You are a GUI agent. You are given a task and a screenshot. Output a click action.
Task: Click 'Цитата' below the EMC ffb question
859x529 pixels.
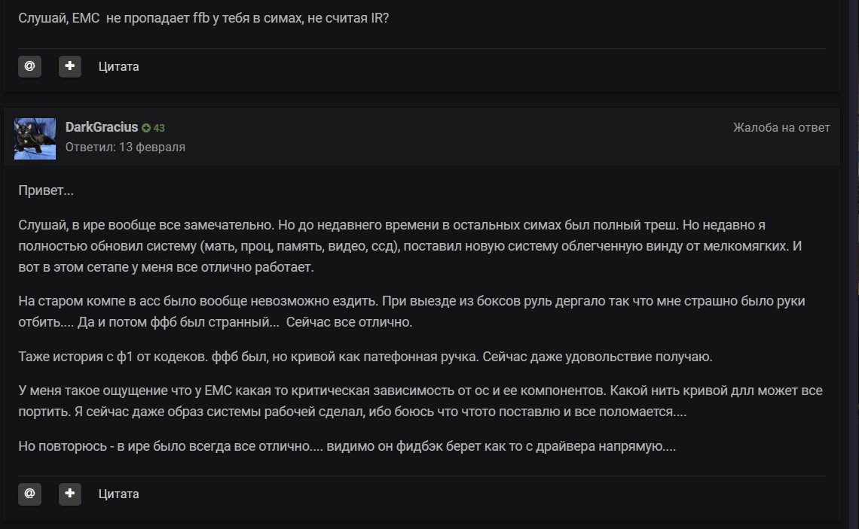click(x=118, y=66)
